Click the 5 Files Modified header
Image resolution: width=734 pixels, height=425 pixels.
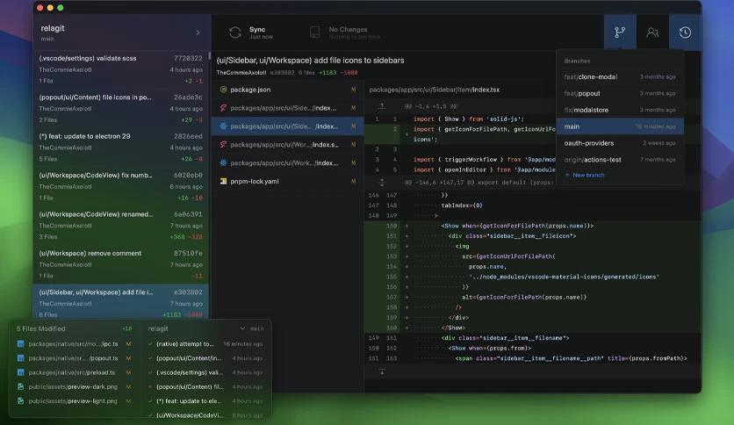click(40, 328)
